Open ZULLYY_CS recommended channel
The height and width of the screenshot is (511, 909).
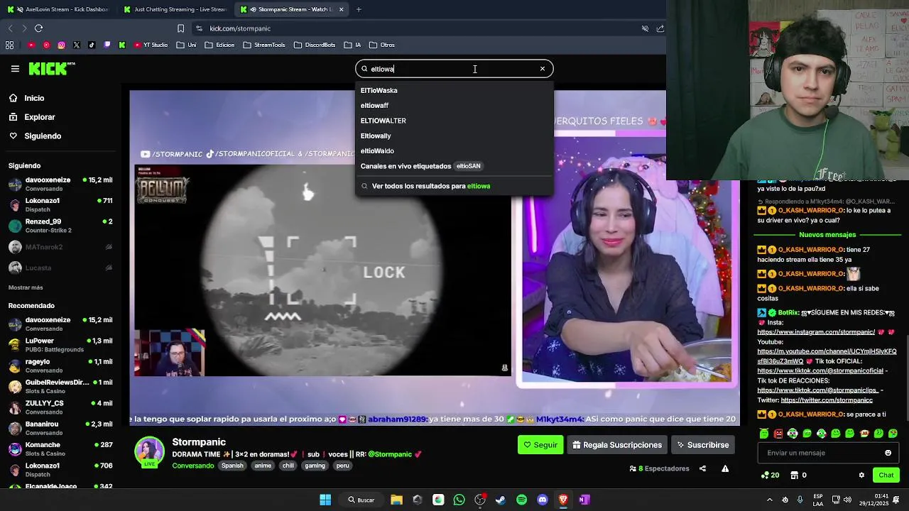click(60, 407)
